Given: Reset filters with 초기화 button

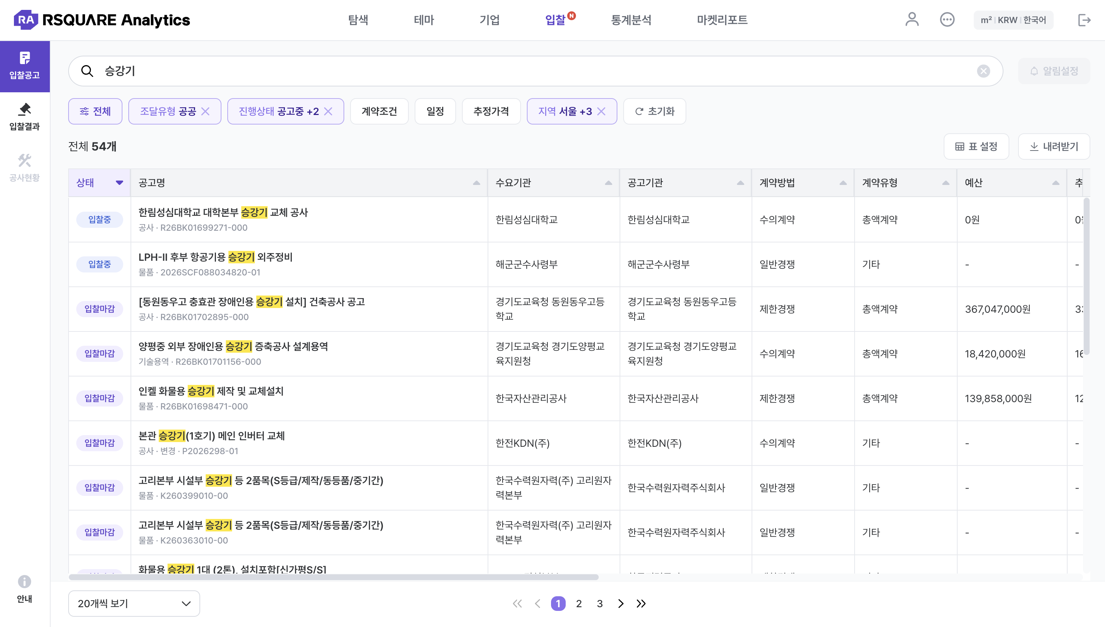Looking at the screenshot, I should click(x=654, y=112).
